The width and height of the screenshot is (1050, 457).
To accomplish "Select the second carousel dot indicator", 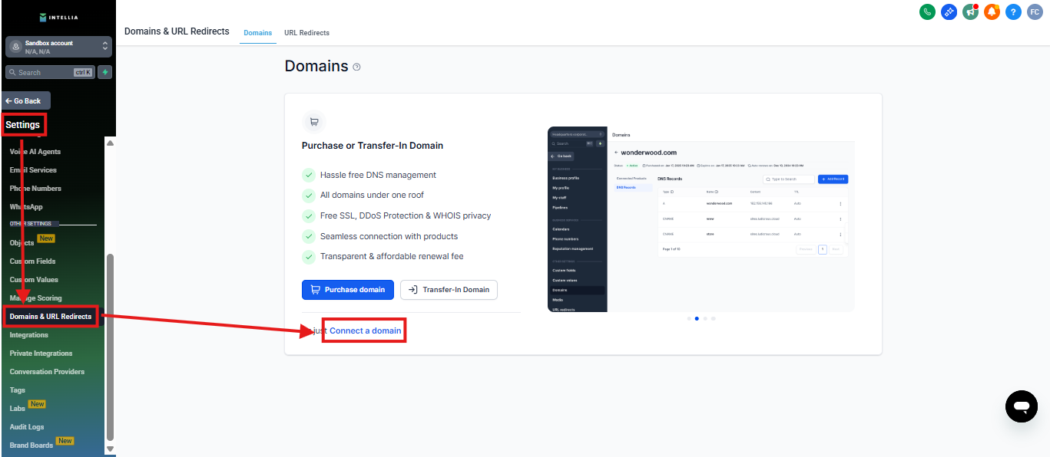I will click(x=697, y=318).
